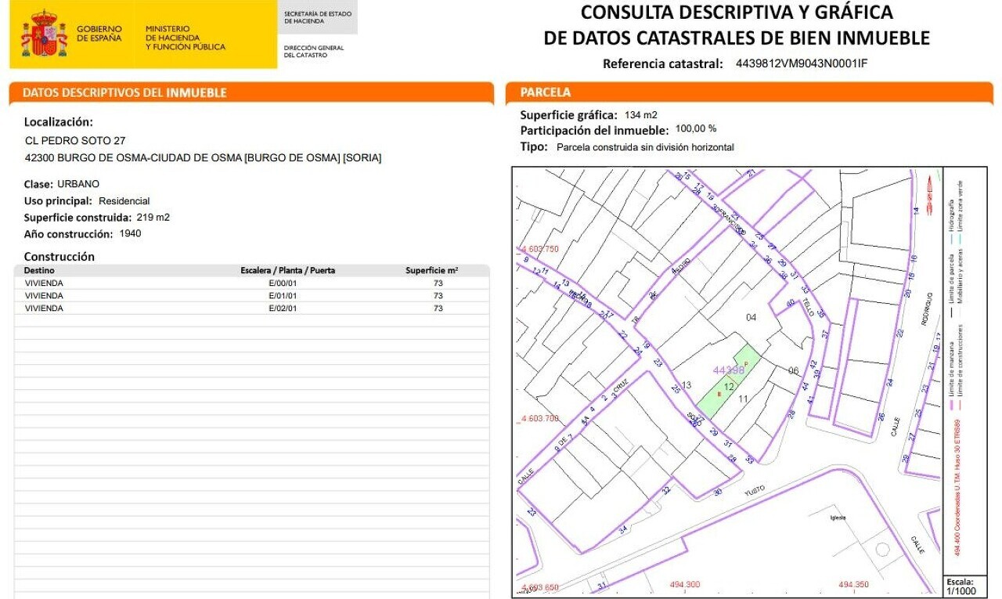Click the 'Residencial' value
This screenshot has height=599, width=1002.
[x=124, y=201]
